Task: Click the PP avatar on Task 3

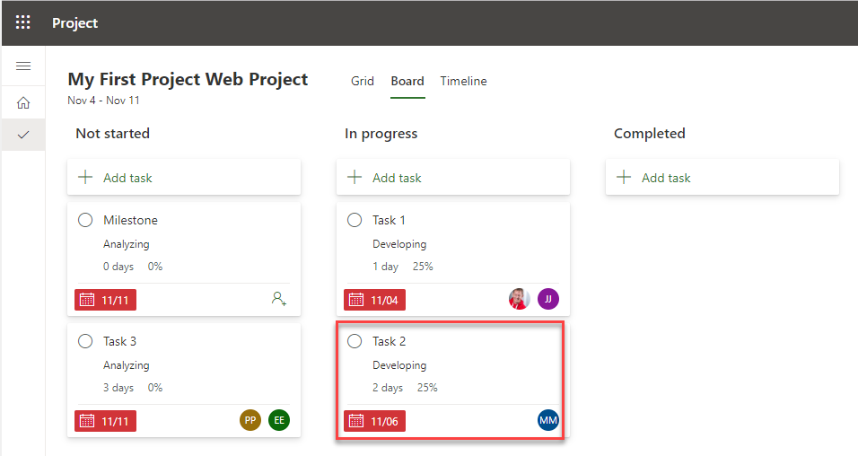Action: (x=250, y=420)
